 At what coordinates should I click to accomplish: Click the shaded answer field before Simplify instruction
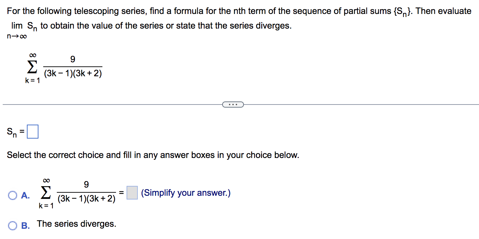point(132,193)
